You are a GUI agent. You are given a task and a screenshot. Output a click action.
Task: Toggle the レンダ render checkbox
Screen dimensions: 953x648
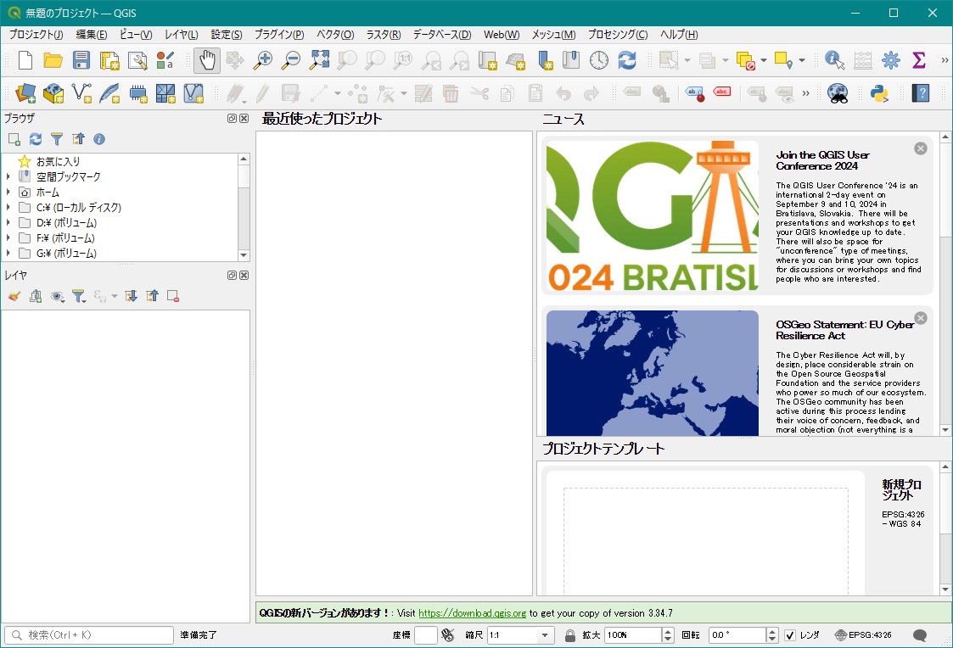pos(789,635)
